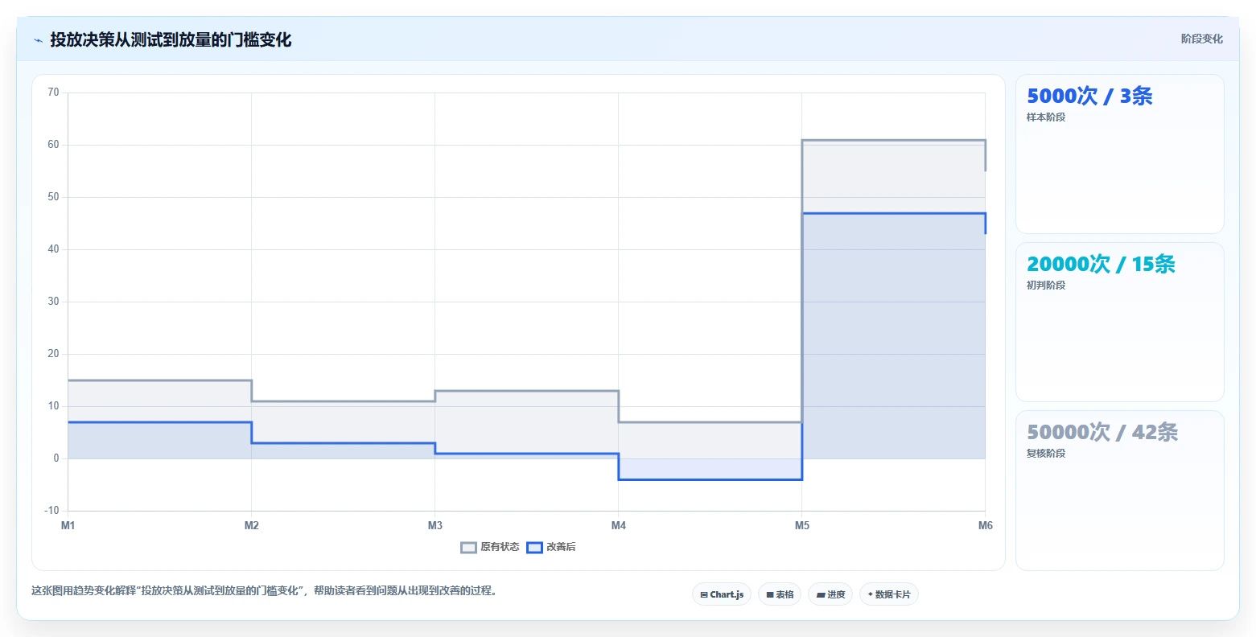Click the 复核阶段 label

[x=1046, y=454]
